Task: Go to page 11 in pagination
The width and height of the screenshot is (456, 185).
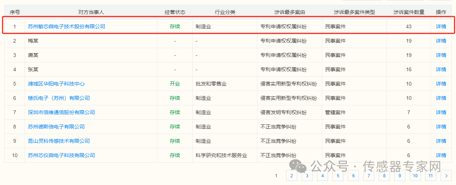Action: 431,176
